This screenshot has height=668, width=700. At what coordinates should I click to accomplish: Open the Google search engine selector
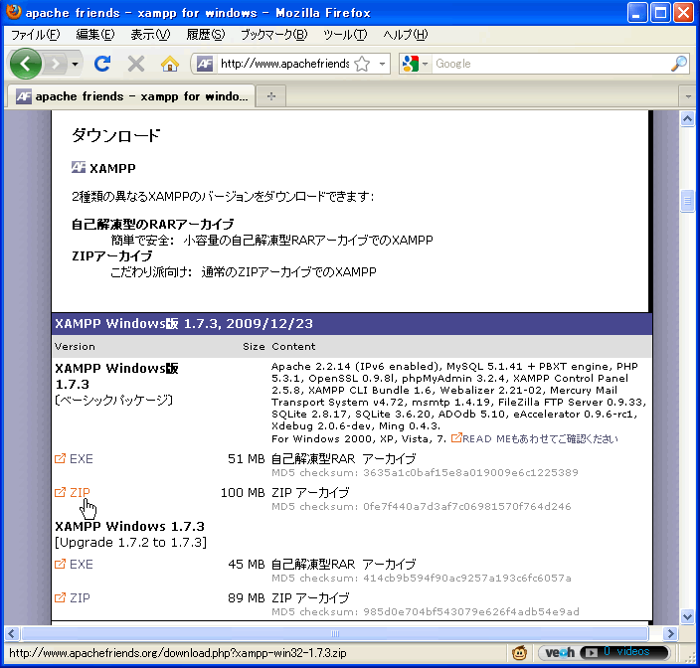(x=415, y=64)
